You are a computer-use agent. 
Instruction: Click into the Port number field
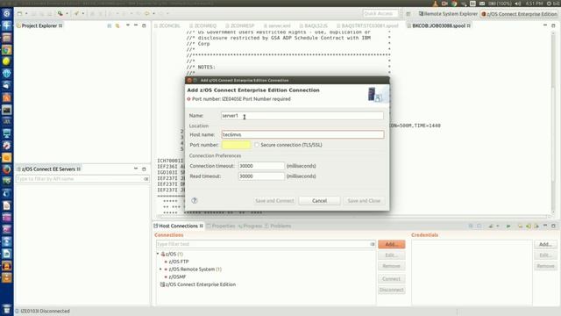pyautogui.click(x=236, y=145)
